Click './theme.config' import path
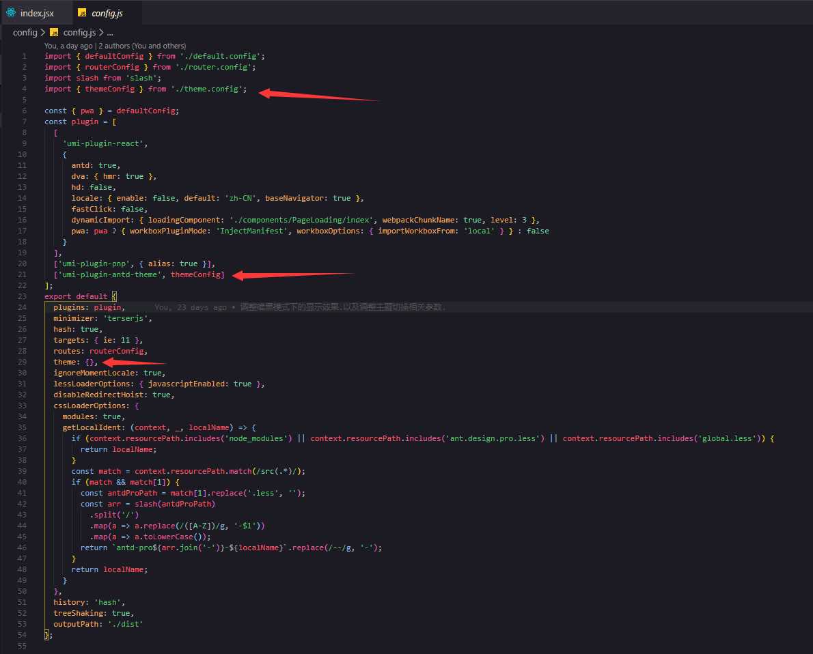 pos(207,89)
